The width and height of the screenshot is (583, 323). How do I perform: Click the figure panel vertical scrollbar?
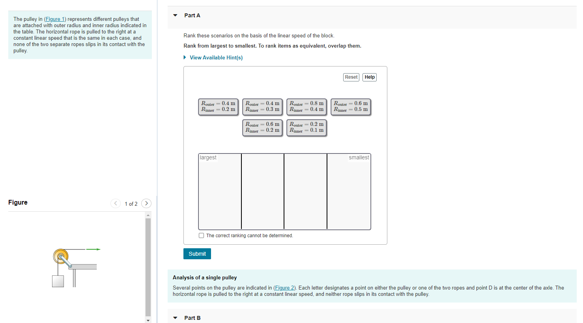148,267
